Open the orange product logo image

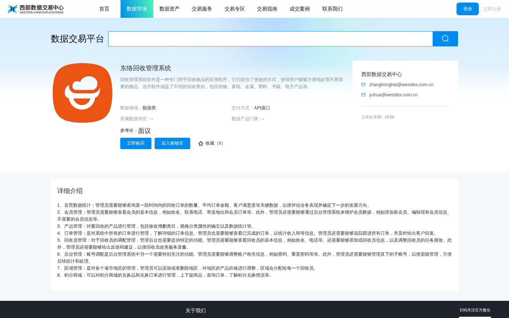pos(82,93)
